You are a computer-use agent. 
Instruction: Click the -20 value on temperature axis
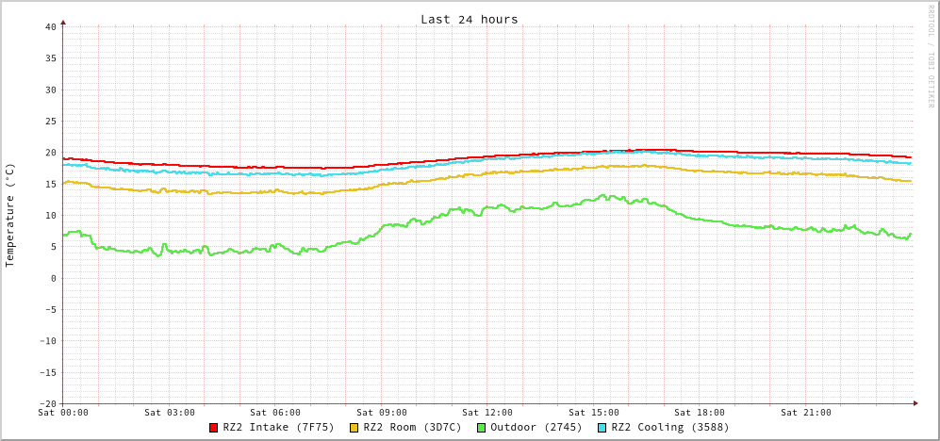[47, 403]
